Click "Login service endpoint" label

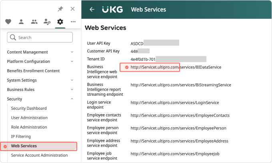tap(99, 105)
